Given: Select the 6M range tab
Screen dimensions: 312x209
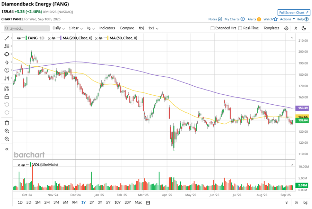Looking at the screenshot, I should click(65, 202).
